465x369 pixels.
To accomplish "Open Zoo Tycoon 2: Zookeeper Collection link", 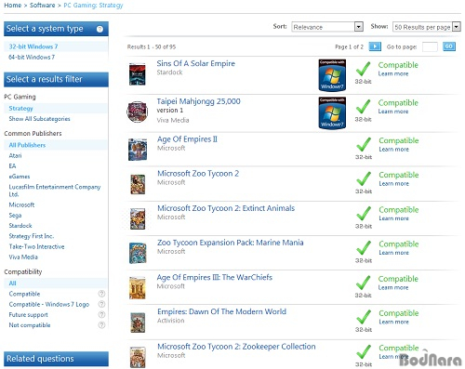I will (236, 347).
